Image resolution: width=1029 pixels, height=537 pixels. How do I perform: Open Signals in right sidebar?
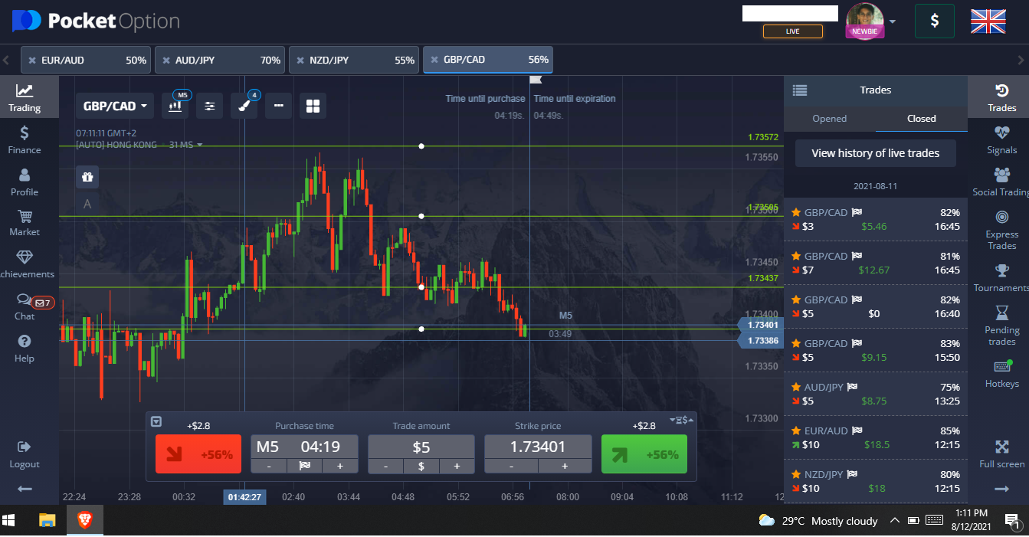coord(1001,140)
